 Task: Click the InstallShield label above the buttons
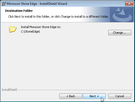[x=9, y=90]
